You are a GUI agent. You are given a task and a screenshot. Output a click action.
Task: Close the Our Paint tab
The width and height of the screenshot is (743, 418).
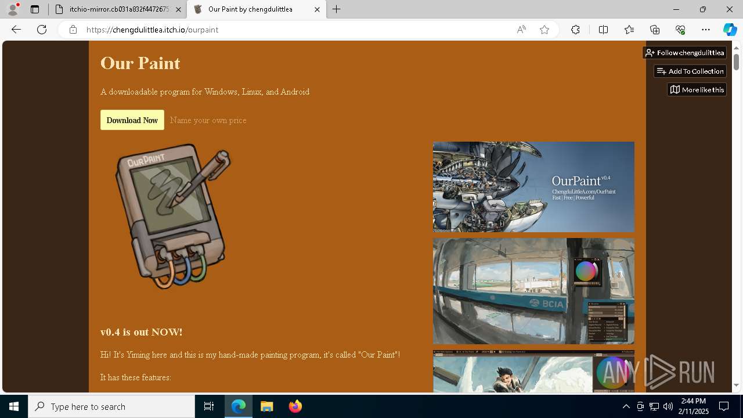318,9
